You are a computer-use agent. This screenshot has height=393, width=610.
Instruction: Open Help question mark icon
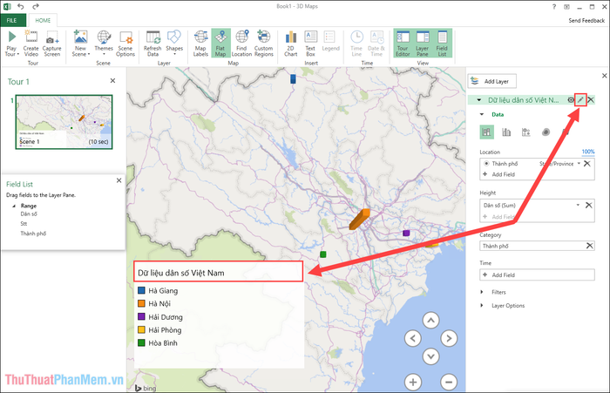[x=554, y=7]
